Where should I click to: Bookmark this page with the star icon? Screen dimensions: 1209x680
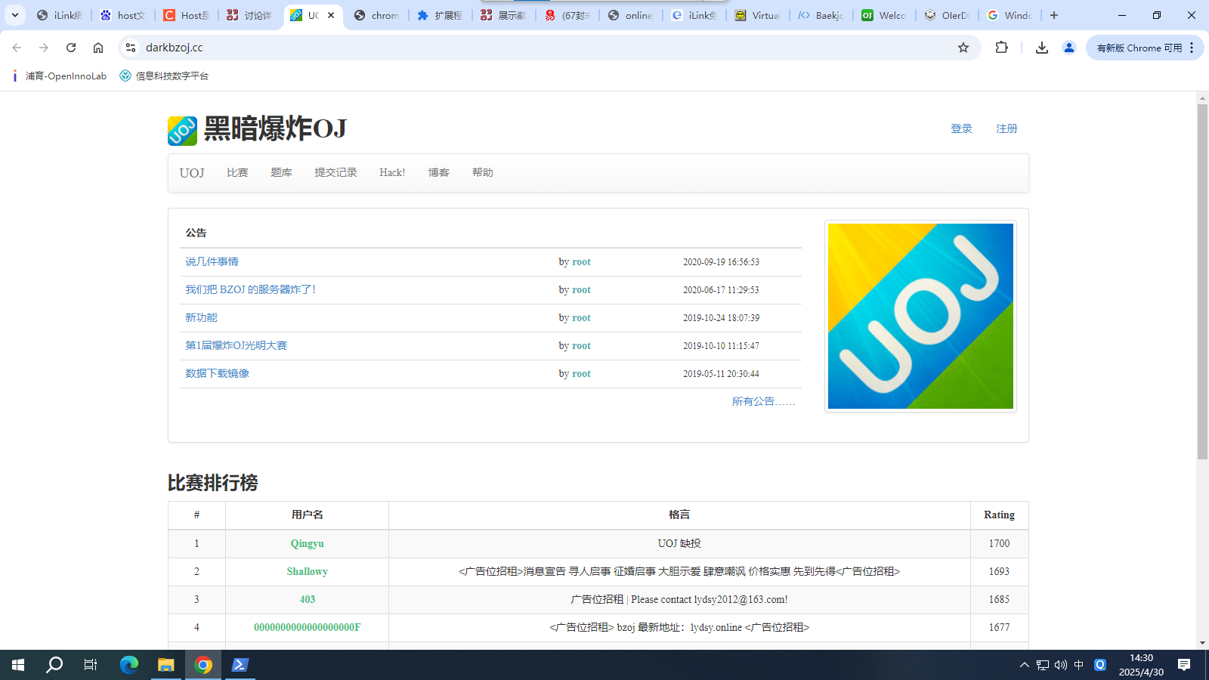pos(963,48)
